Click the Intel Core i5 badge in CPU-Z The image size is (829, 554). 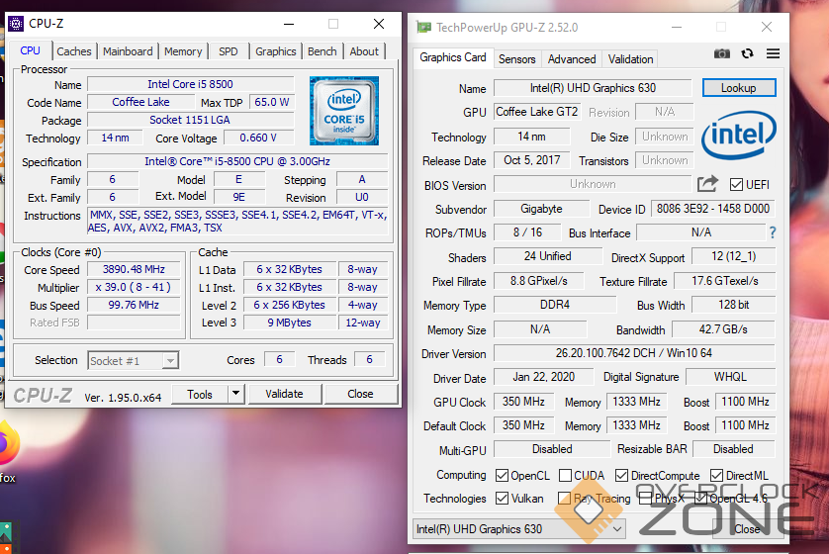tap(343, 109)
